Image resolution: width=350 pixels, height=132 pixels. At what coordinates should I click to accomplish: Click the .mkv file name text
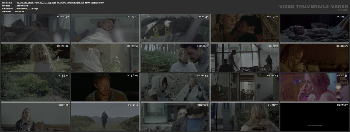pos(59,2)
